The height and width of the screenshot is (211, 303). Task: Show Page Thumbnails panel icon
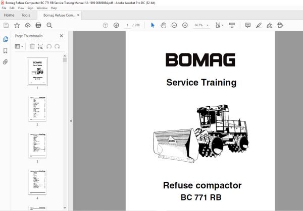[x=6, y=39]
